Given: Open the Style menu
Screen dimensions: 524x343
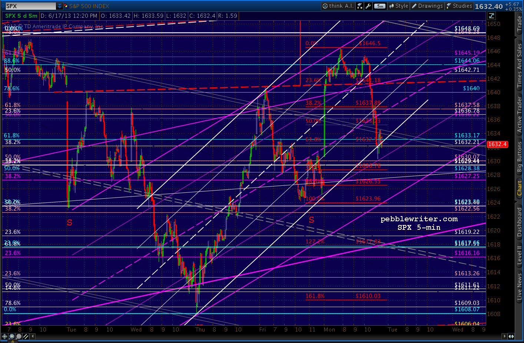Looking at the screenshot, I should click(398, 6).
